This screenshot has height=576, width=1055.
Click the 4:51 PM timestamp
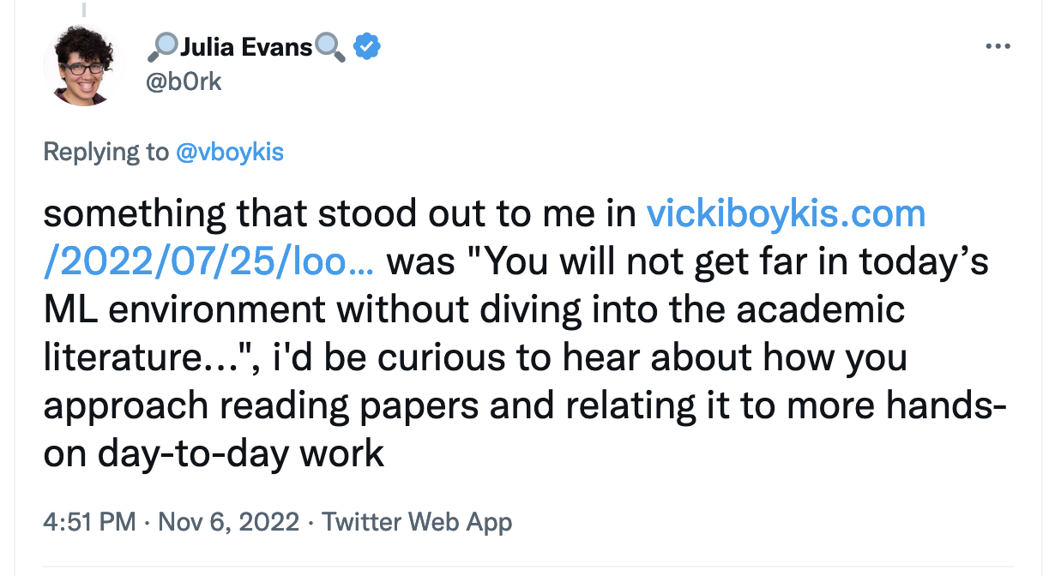89,522
